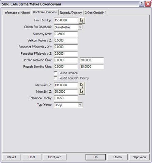Expand the Typ Ofsetu dropdown
Viewport: 152px width, 163px height.
coord(80,105)
